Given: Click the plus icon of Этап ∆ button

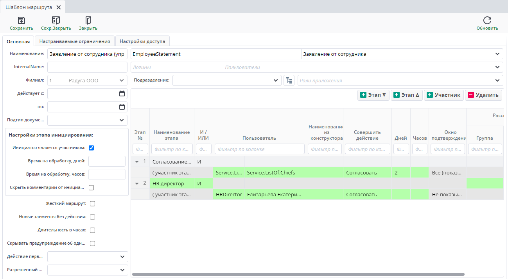Looking at the screenshot, I should coord(397,95).
